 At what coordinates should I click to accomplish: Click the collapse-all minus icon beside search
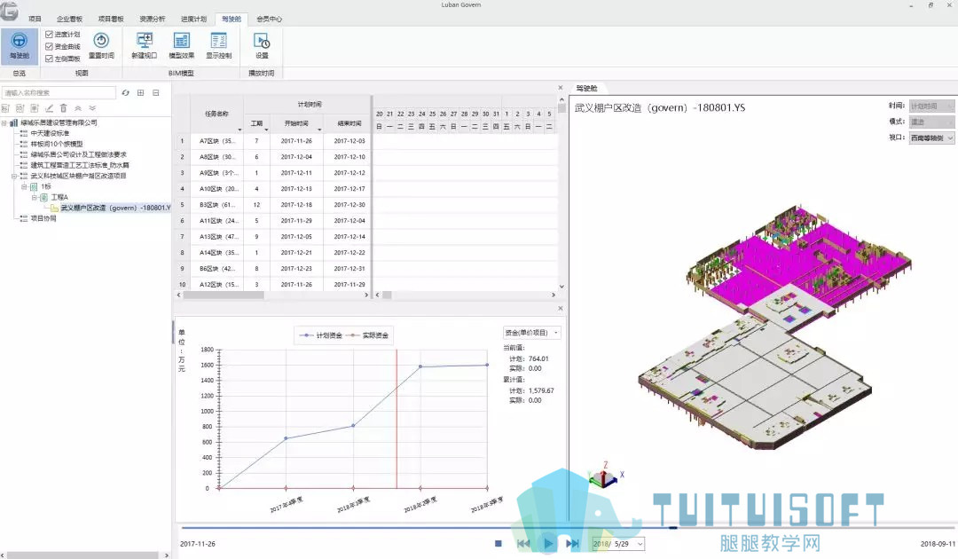coord(156,93)
